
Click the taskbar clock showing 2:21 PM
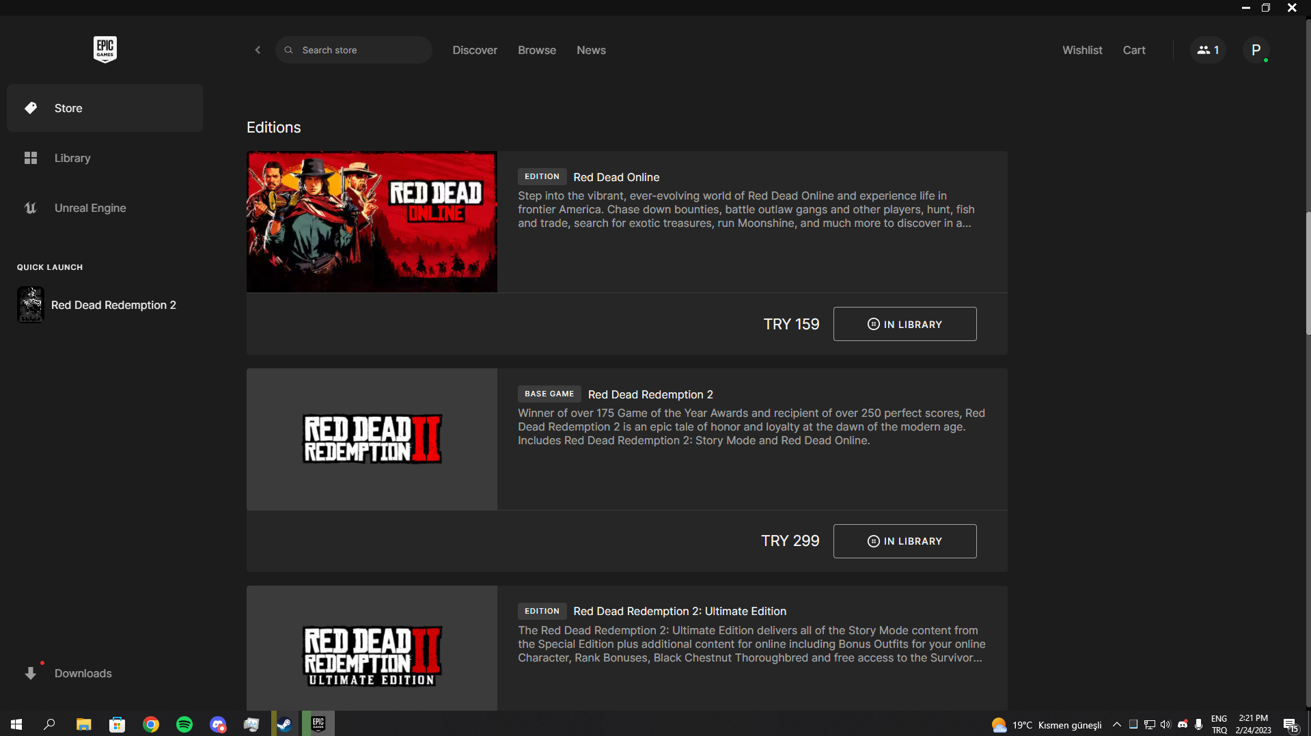pos(1253,724)
